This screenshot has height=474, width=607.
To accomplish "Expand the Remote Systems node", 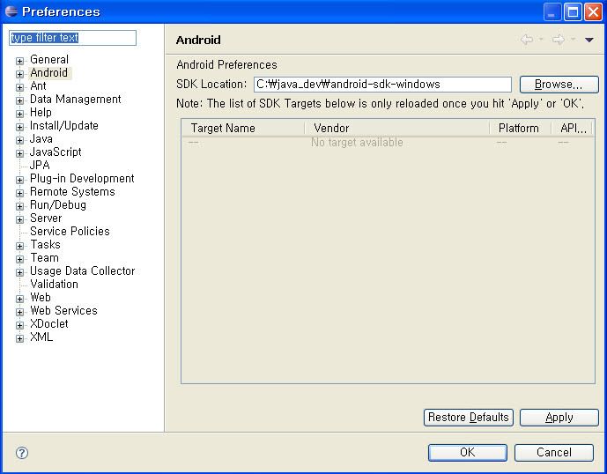I will (19, 193).
